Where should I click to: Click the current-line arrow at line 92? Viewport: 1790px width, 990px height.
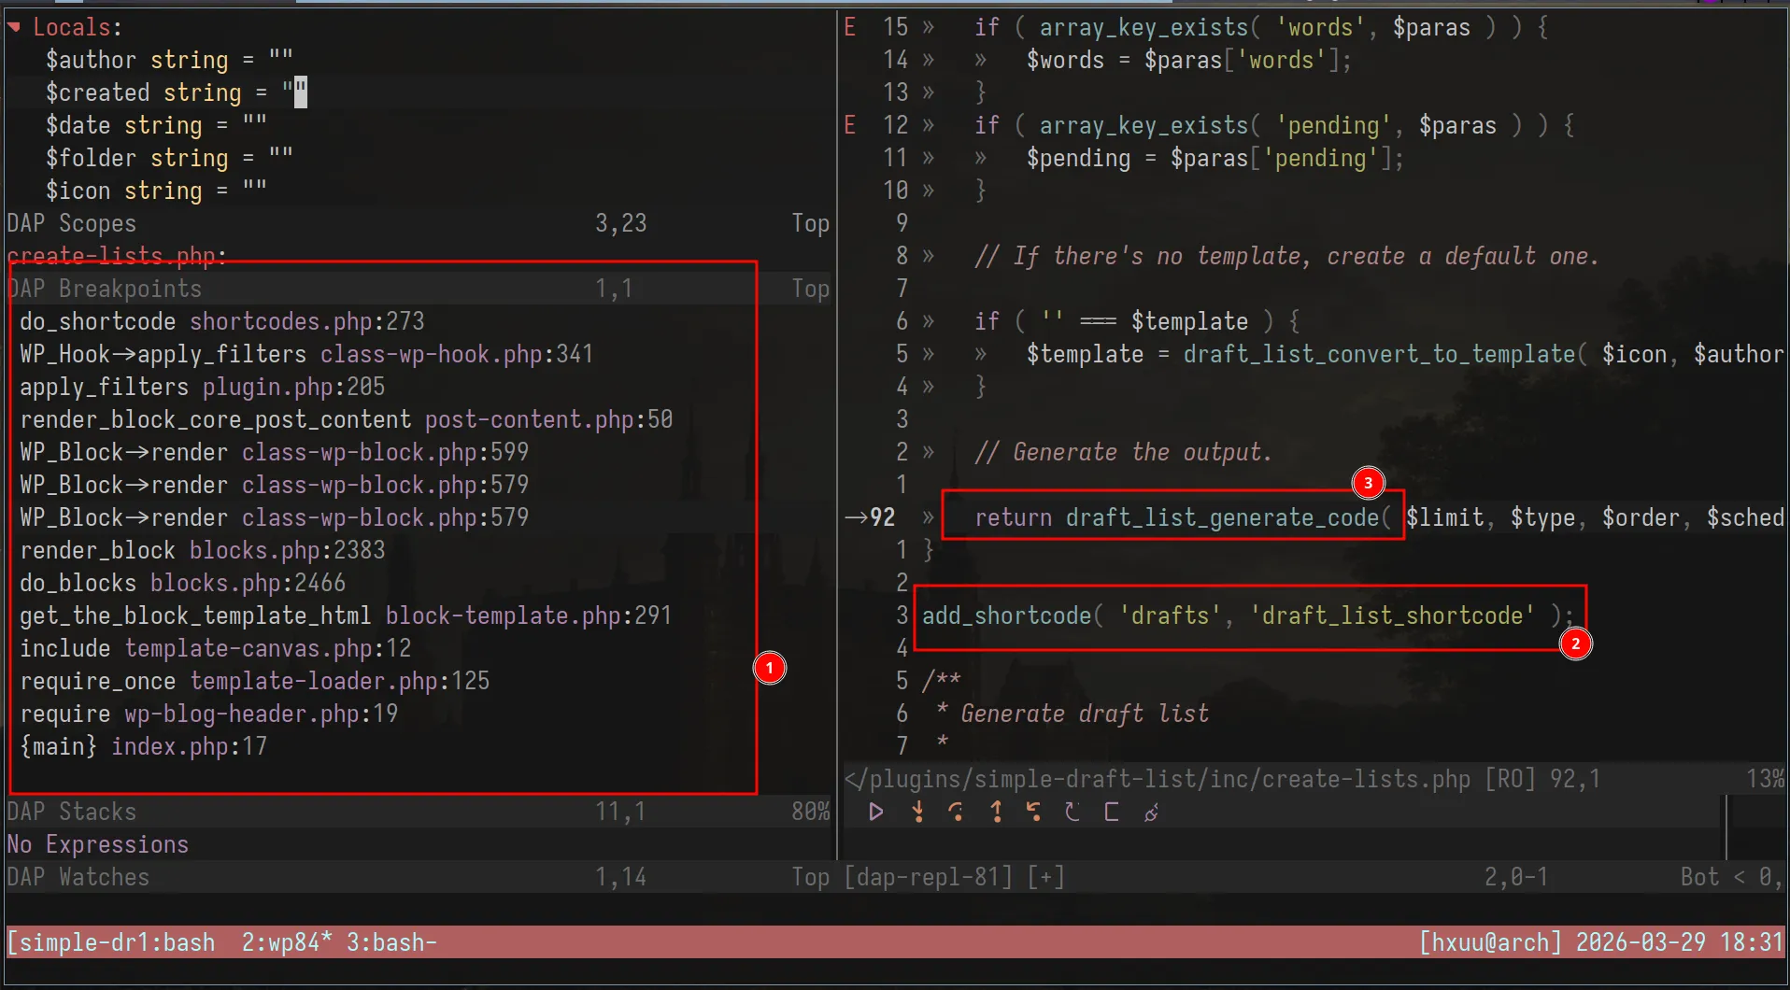[855, 517]
